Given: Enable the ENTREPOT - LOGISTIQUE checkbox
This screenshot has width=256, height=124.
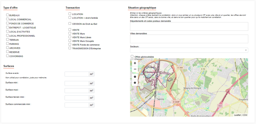Looking at the screenshot, I should click(7, 27).
